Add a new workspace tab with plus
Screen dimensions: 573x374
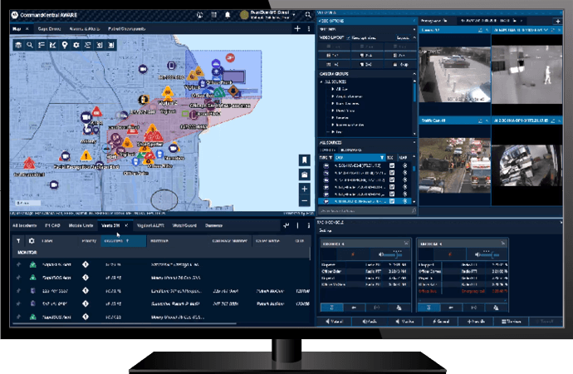pyautogui.click(x=297, y=28)
